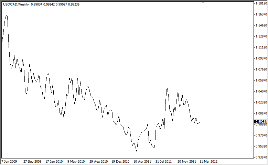Click the 20 Nov 2011 date label
268x165 pixels.
click(x=187, y=162)
